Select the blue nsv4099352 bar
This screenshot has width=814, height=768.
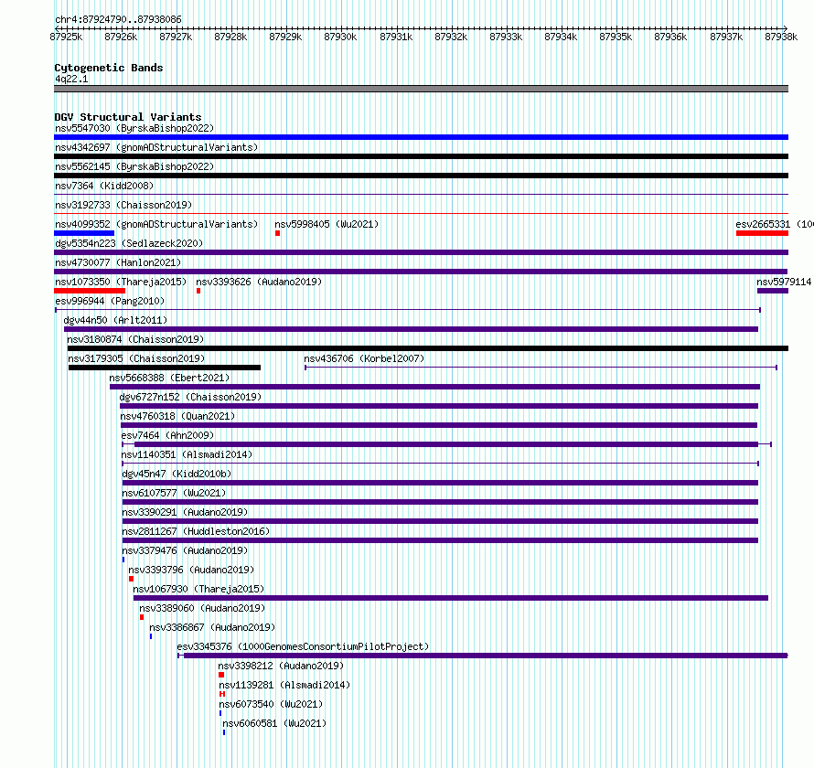click(84, 233)
